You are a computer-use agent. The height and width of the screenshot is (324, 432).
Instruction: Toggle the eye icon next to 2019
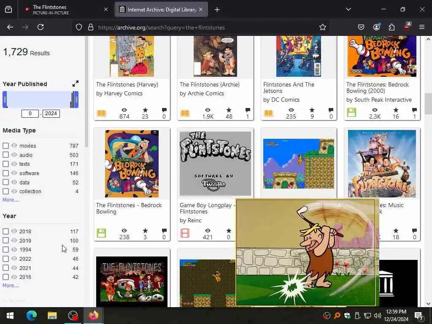point(14,240)
